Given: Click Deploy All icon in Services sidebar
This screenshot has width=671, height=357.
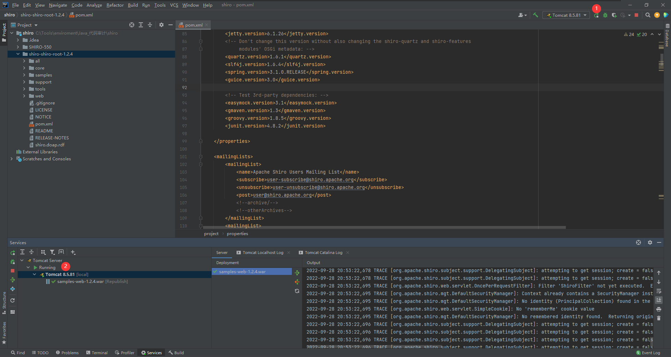Looking at the screenshot, I should point(13,280).
